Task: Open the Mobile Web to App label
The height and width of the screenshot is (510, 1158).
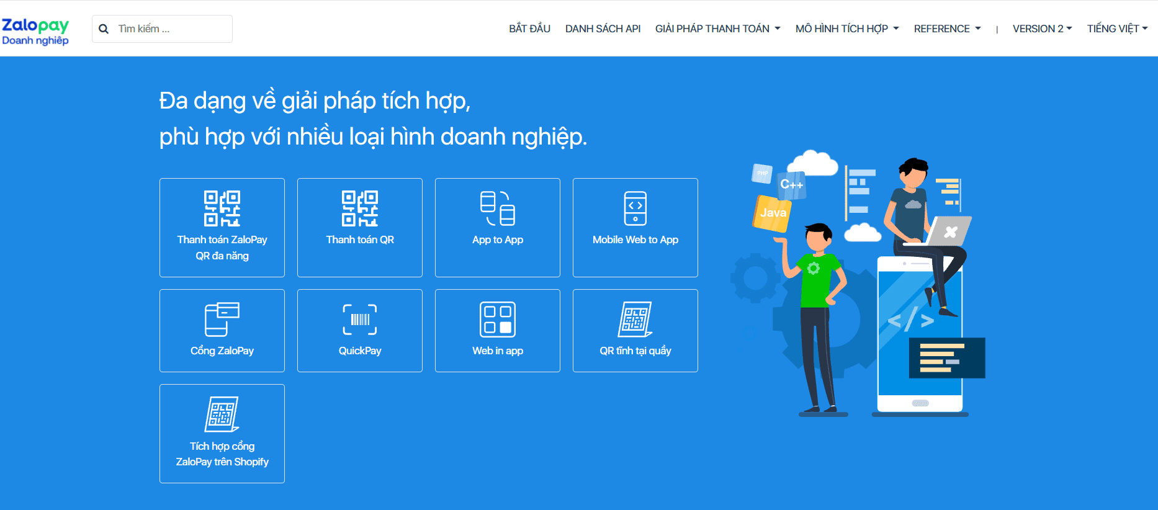Action: point(635,239)
